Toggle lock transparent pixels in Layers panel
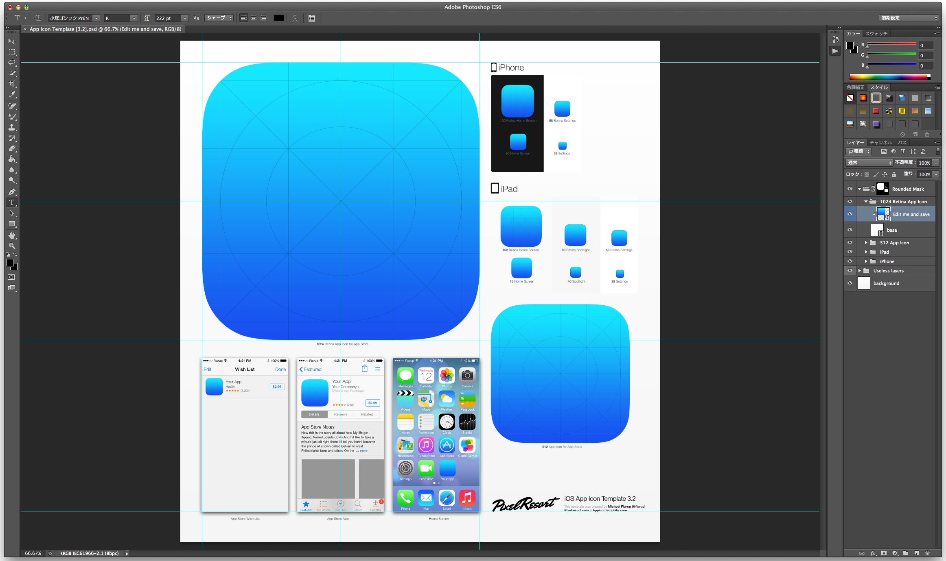Image resolution: width=946 pixels, height=561 pixels. 867,174
